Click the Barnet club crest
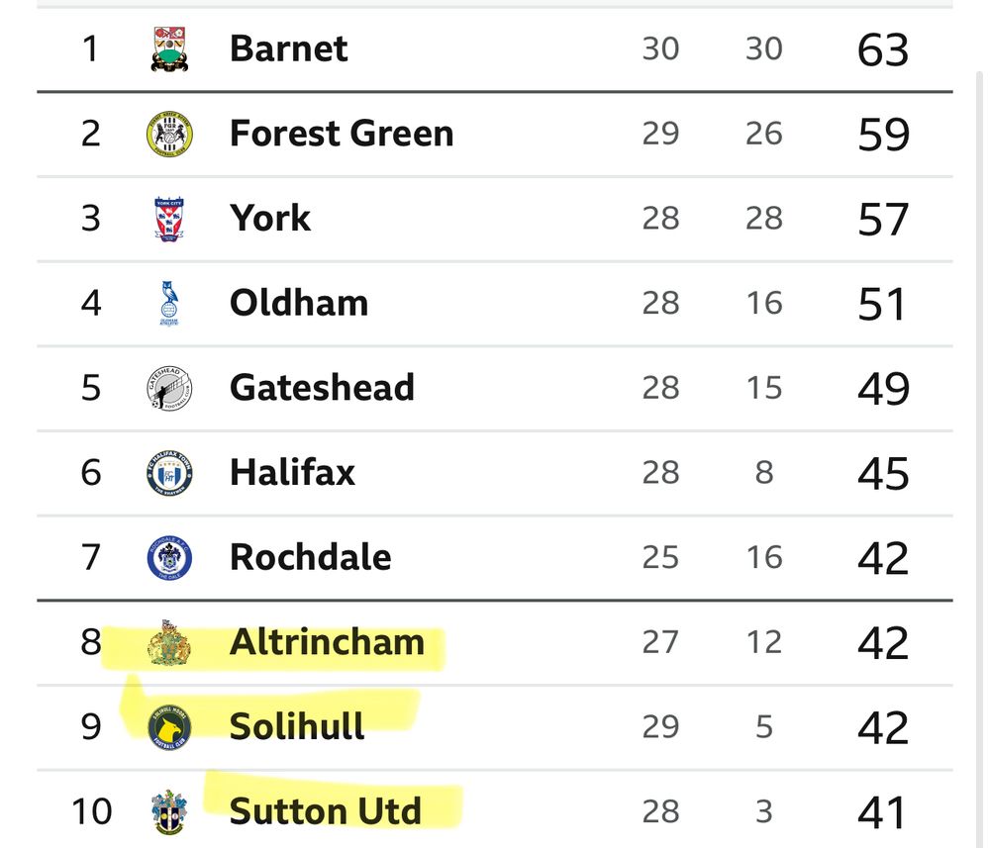The height and width of the screenshot is (848, 990). coord(169,48)
